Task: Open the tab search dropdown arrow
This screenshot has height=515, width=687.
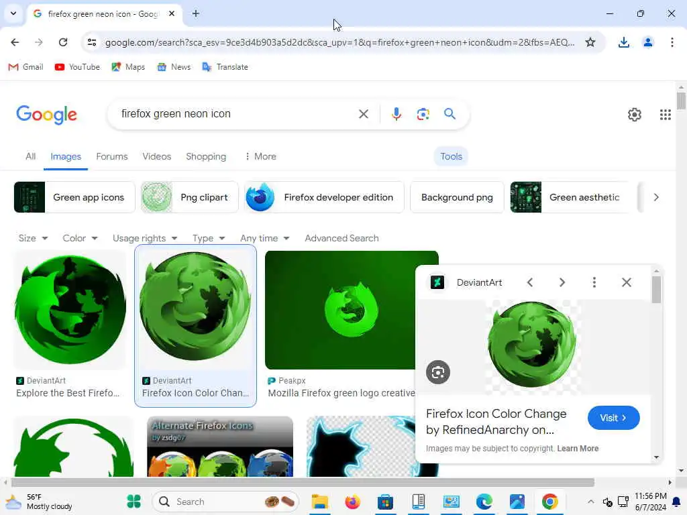Action: [x=13, y=13]
